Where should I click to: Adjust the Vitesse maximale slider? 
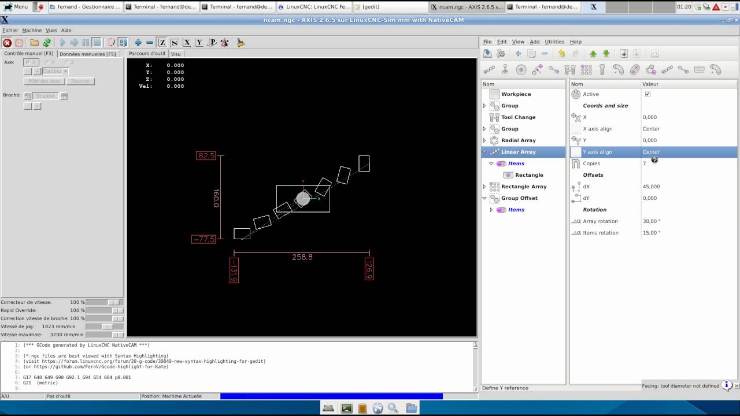click(105, 335)
